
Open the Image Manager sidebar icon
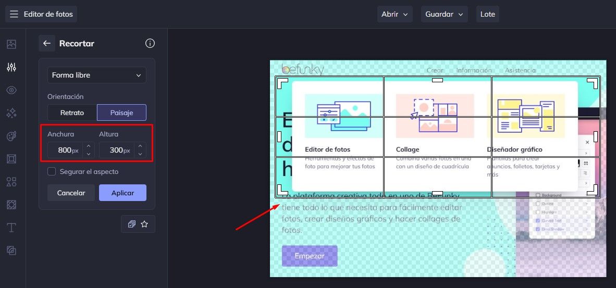click(x=11, y=44)
